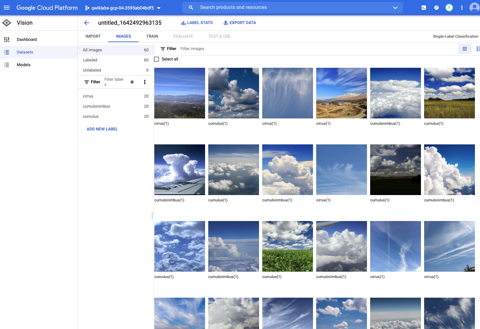The width and height of the screenshot is (480, 329).
Task: Switch to the IMPORT tab
Action: point(93,36)
